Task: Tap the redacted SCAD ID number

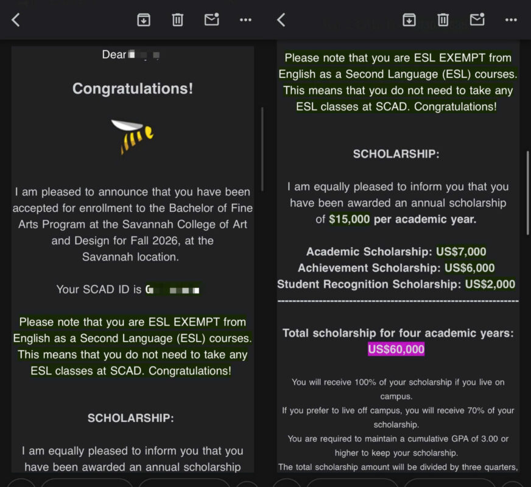Action: coord(173,289)
